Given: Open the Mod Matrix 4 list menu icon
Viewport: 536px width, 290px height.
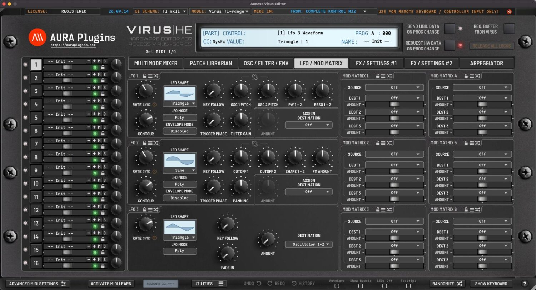Looking at the screenshot, I should click(x=472, y=76).
